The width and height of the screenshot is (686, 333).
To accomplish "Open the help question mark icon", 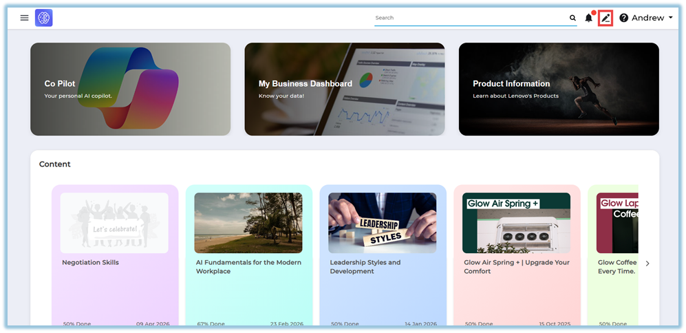I will (x=624, y=18).
